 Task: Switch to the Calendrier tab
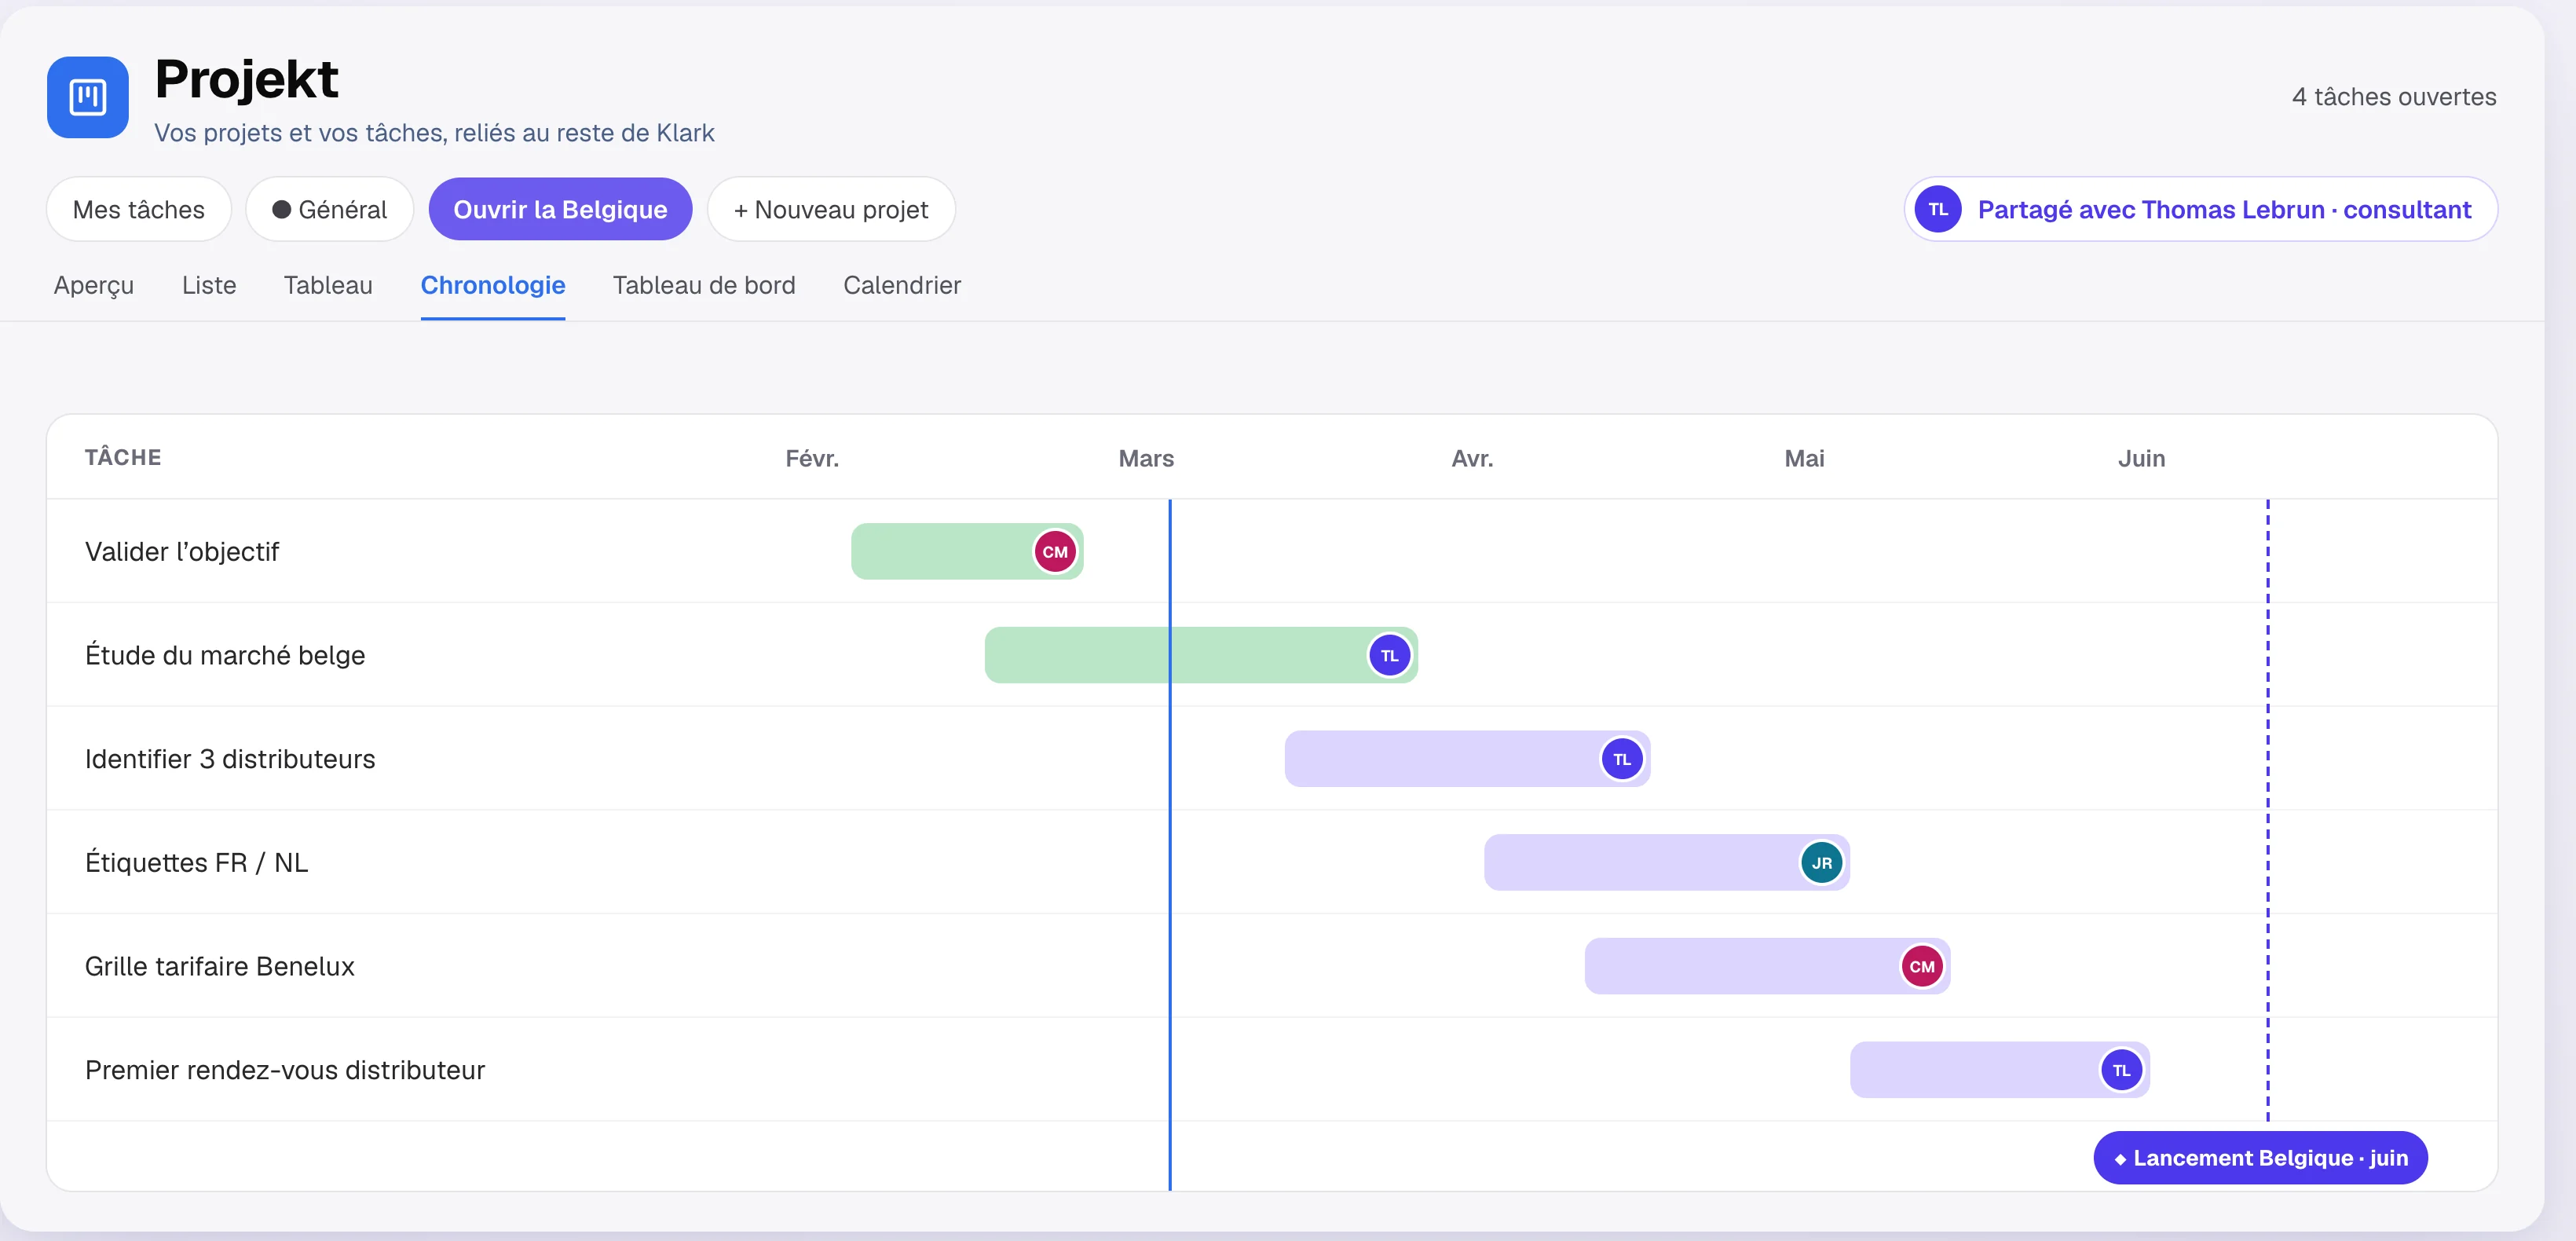[x=902, y=285]
